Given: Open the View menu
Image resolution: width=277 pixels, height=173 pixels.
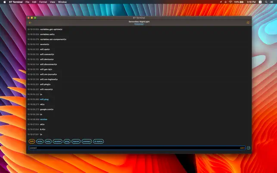Looking at the screenshot, I should click(x=53, y=2).
